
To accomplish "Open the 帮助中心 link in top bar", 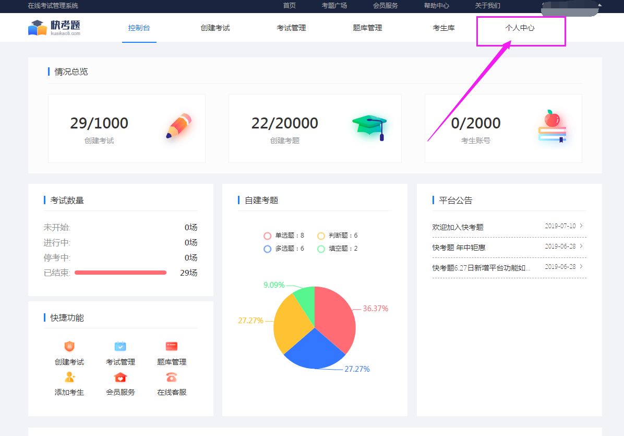I will (x=436, y=6).
